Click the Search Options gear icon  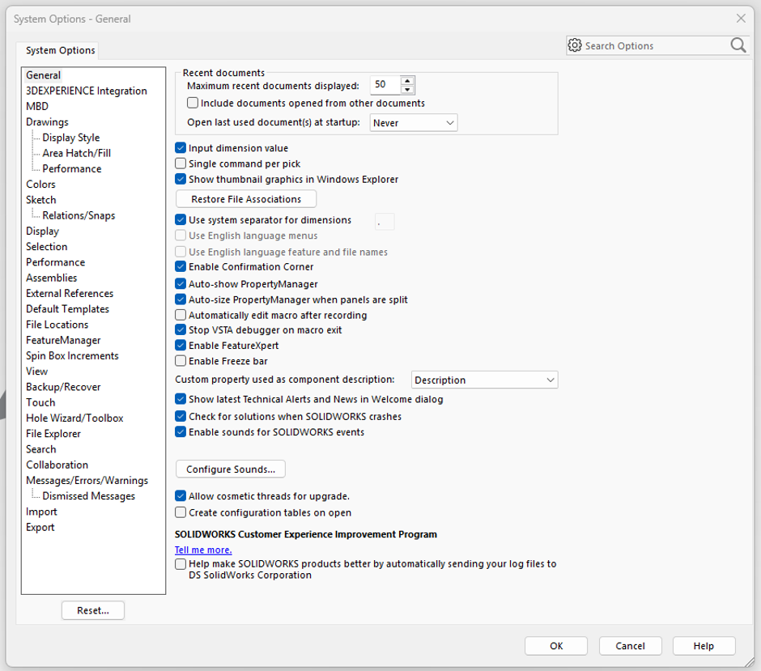coord(575,45)
